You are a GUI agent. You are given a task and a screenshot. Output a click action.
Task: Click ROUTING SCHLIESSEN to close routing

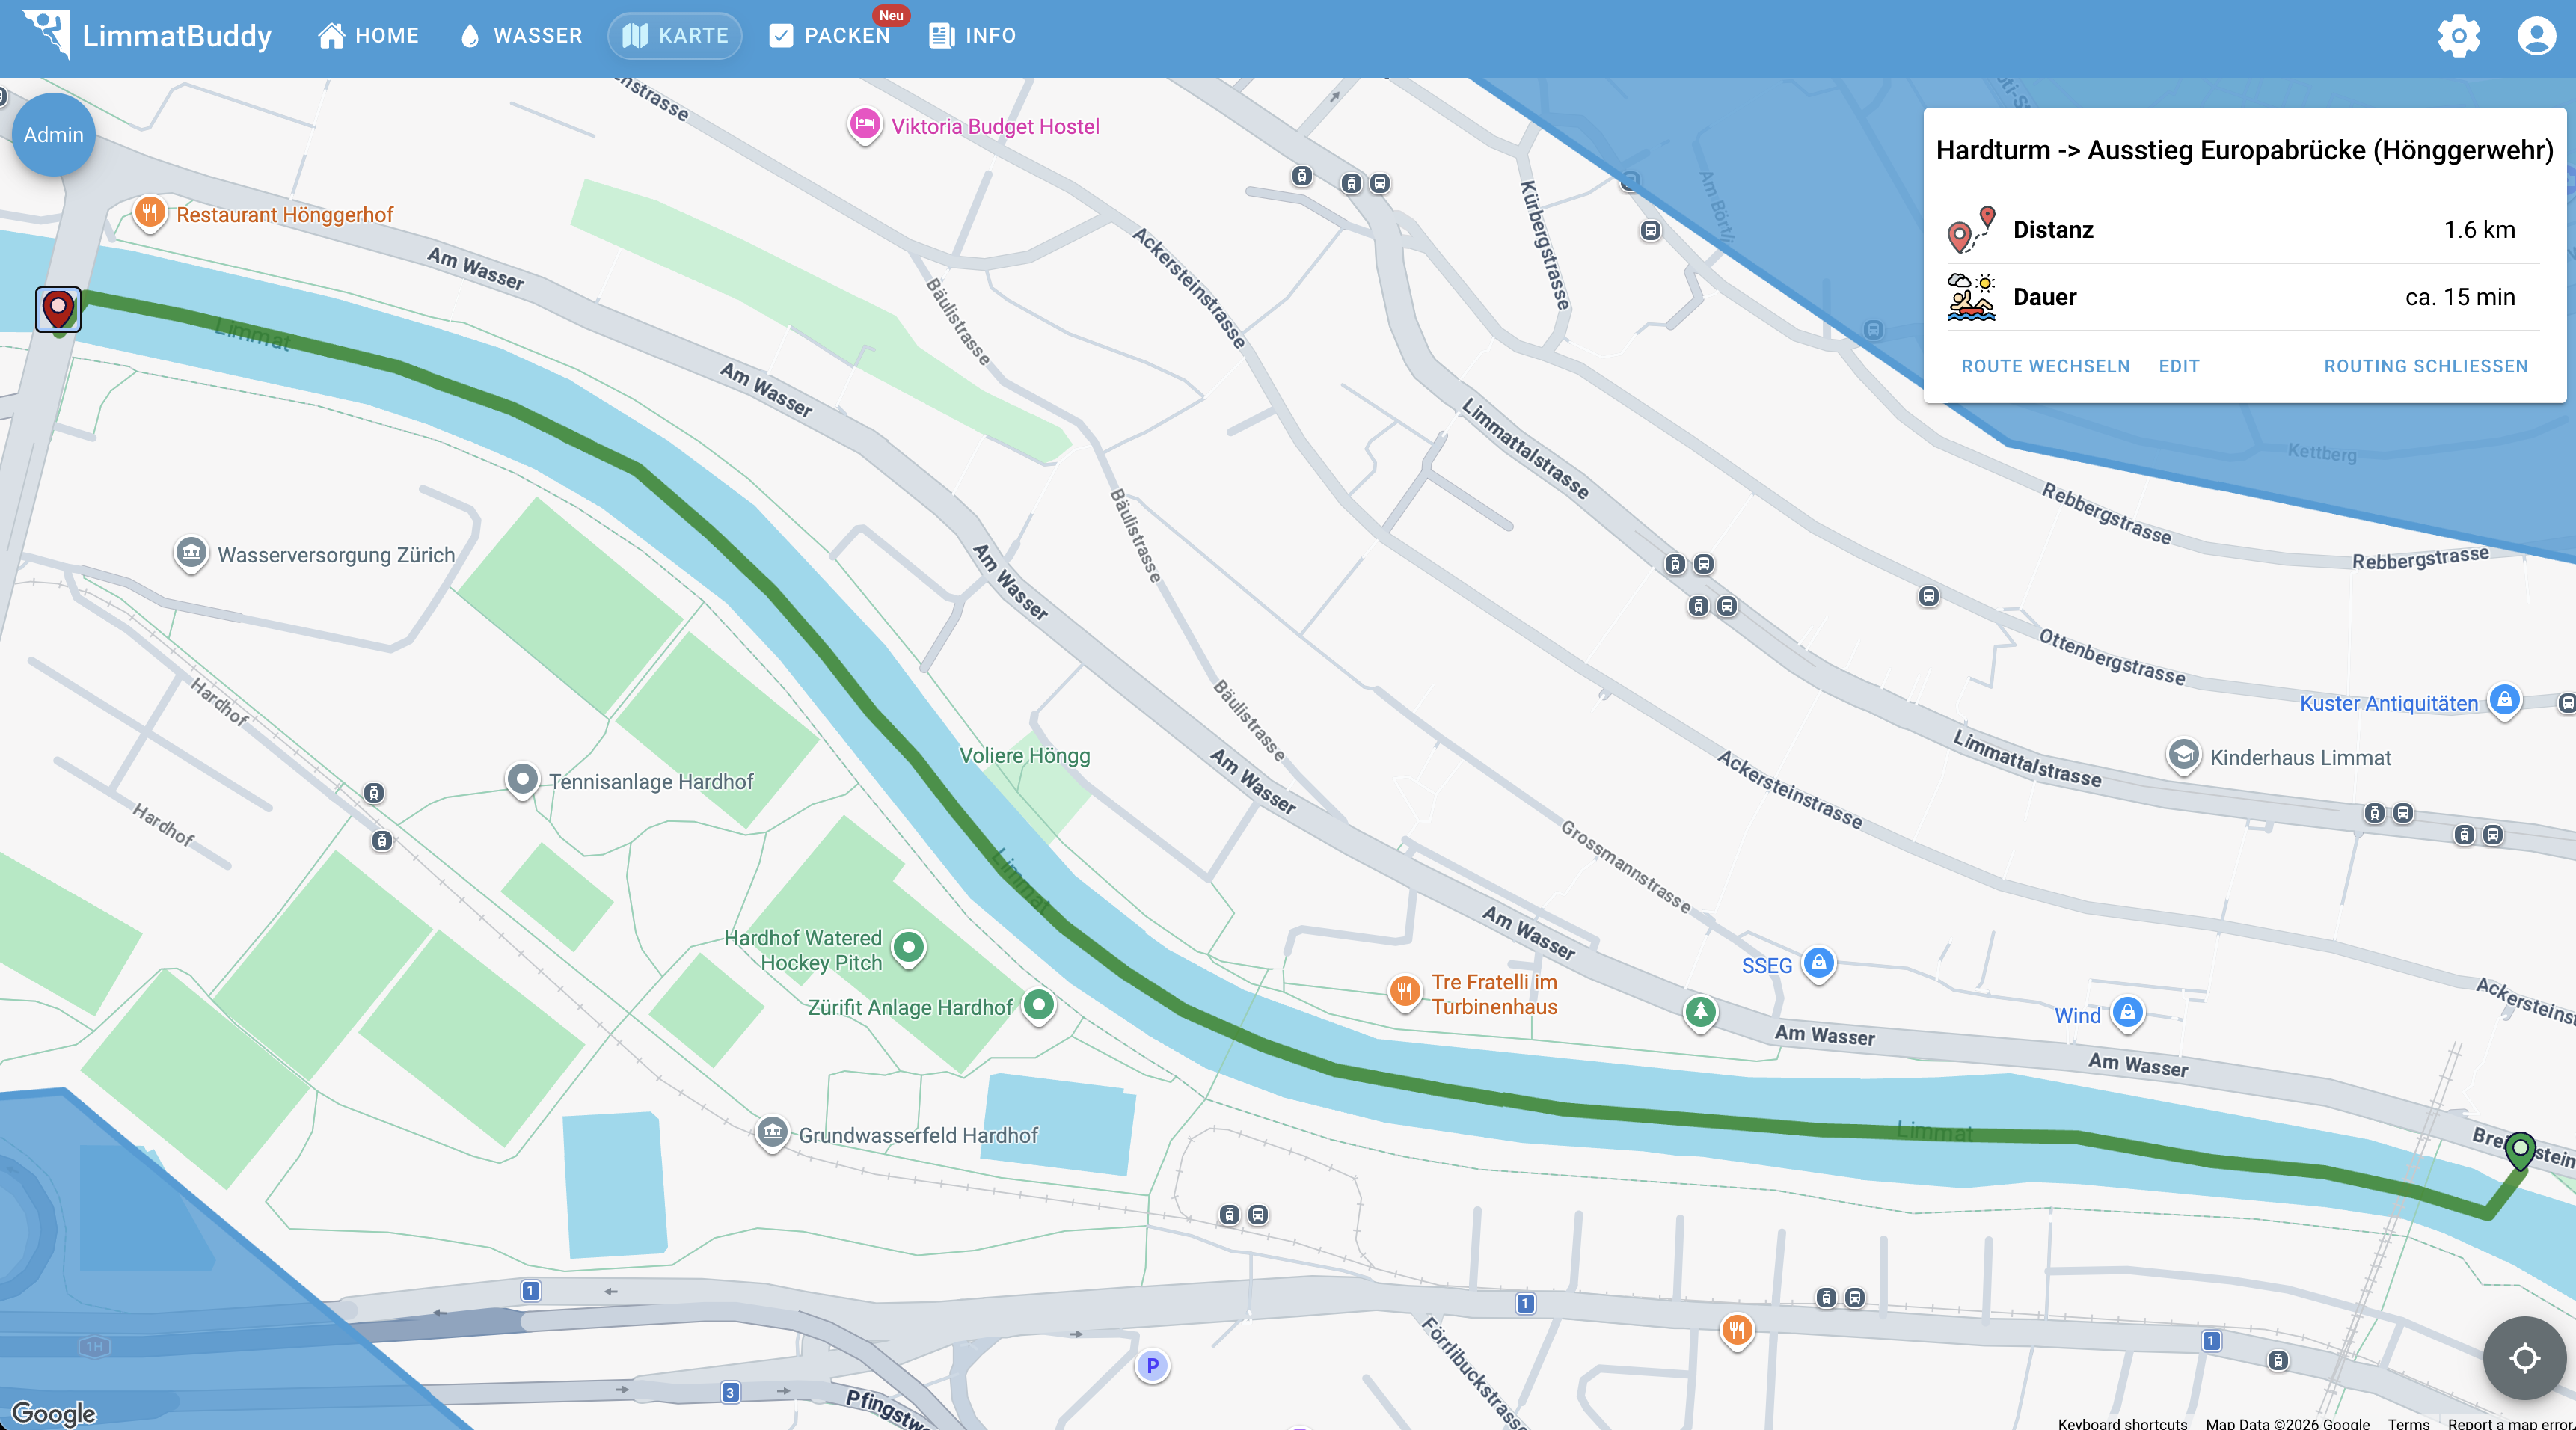pos(2425,366)
